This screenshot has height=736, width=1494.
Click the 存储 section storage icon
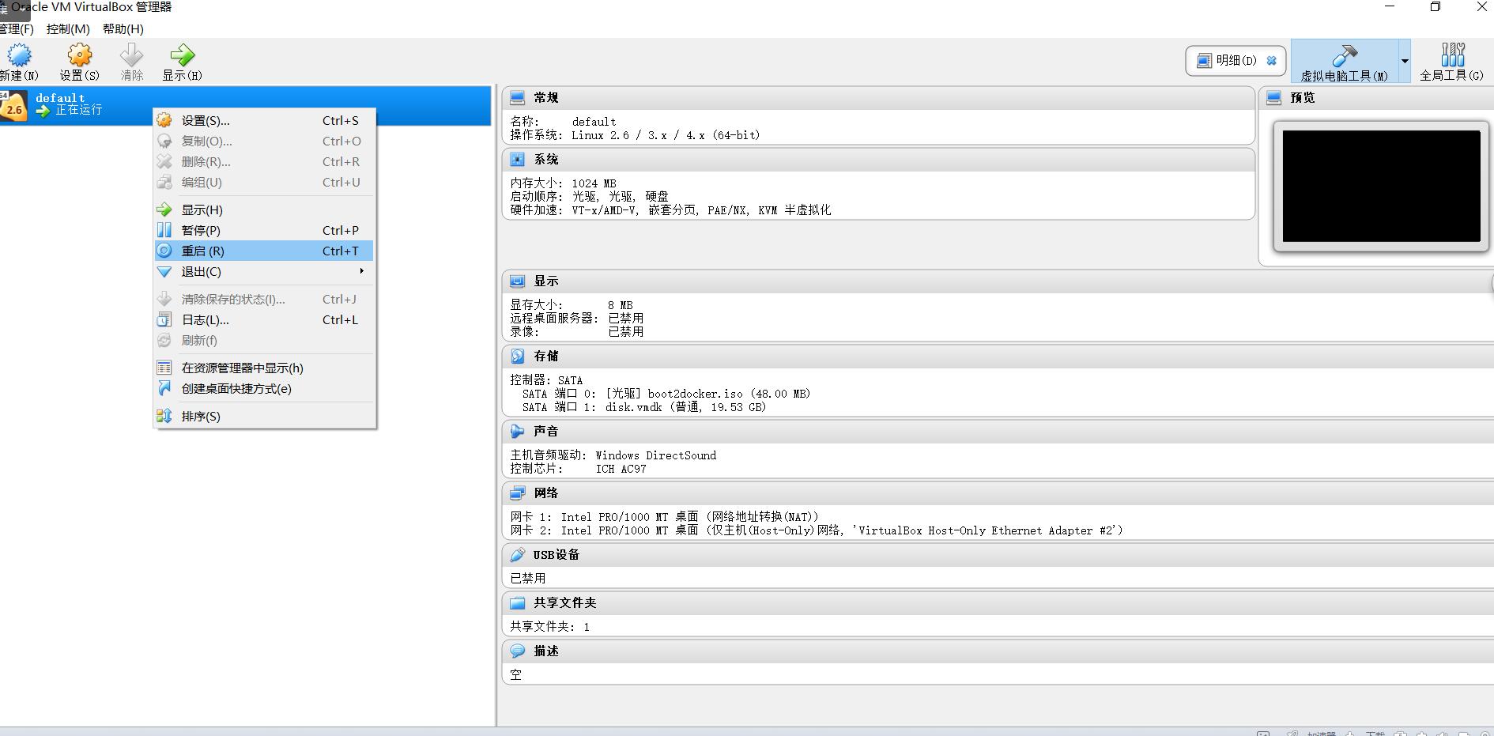coord(519,356)
